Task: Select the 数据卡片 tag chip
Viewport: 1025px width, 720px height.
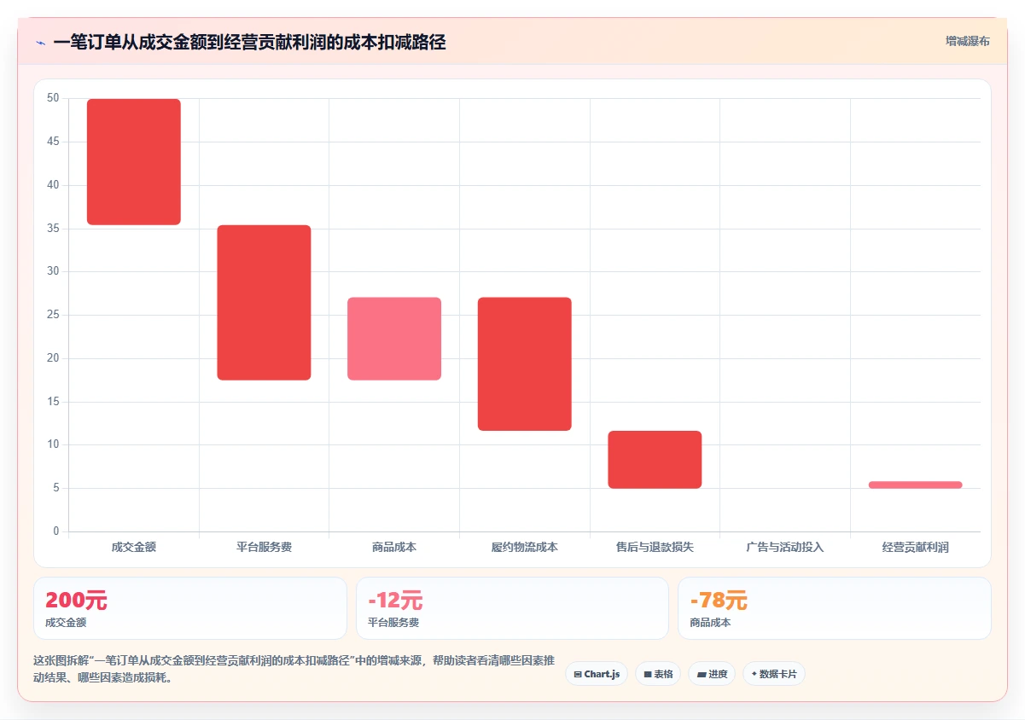Action: coord(774,674)
